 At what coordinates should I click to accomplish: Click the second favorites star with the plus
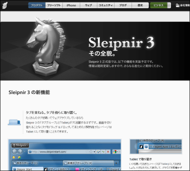(19, 157)
